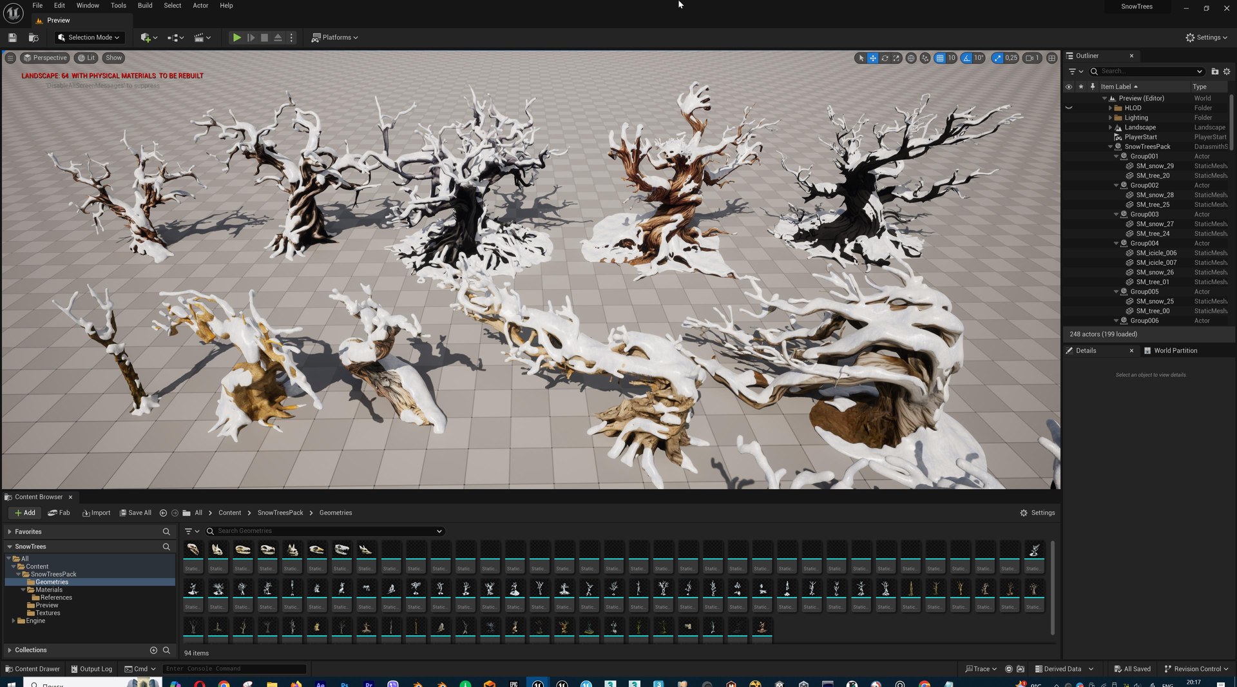The width and height of the screenshot is (1237, 687).
Task: Open the Build menu
Action: pos(145,5)
